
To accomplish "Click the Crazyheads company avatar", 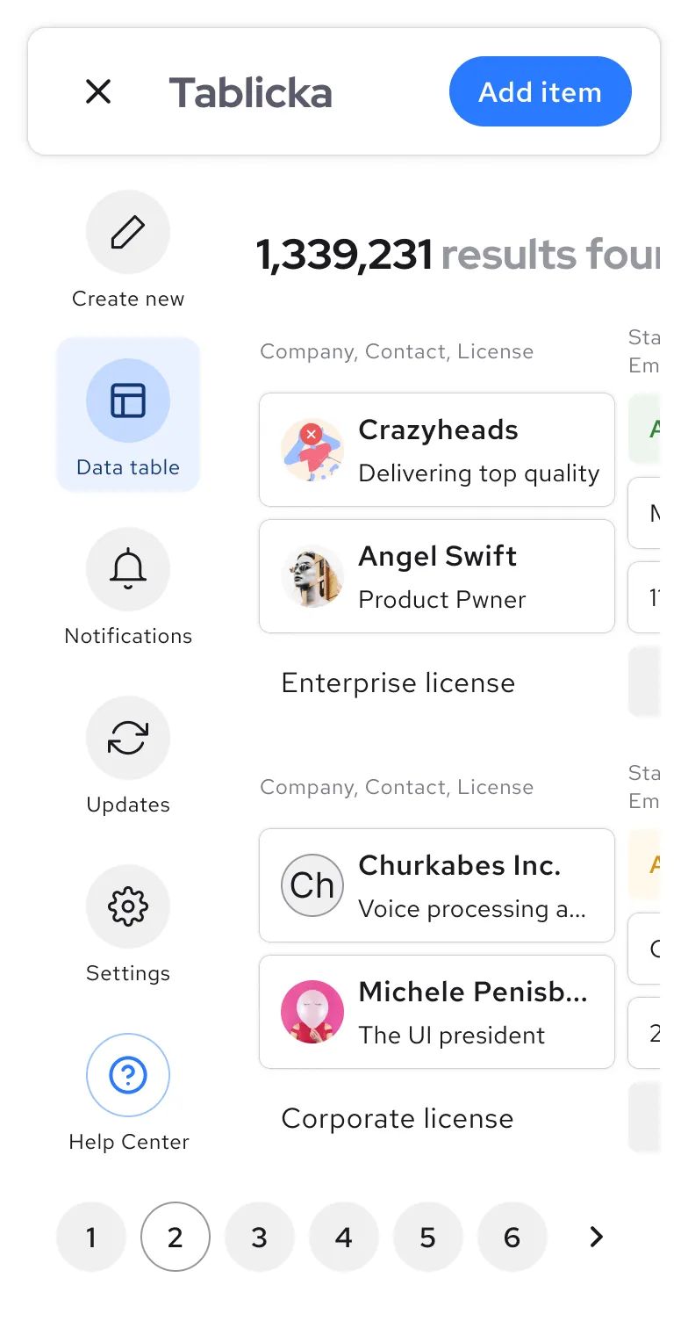I will (x=312, y=450).
